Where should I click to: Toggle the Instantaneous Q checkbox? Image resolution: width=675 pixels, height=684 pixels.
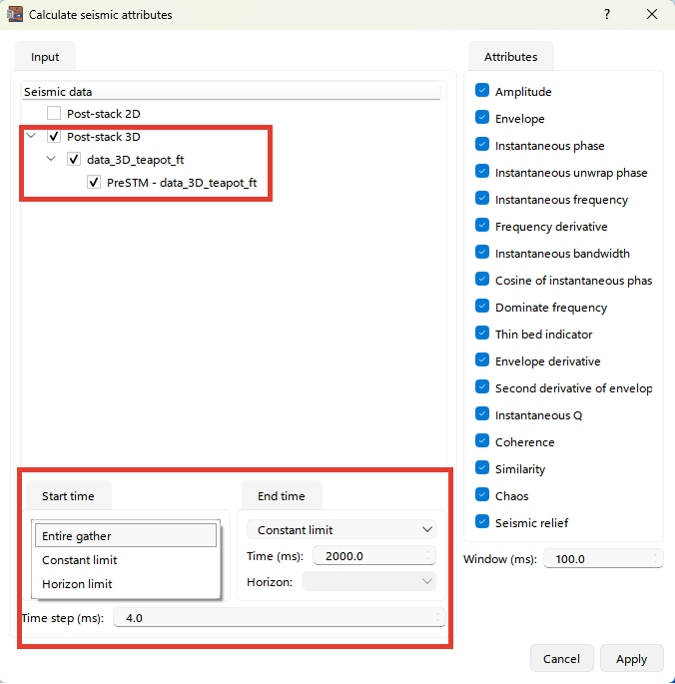tap(482, 415)
